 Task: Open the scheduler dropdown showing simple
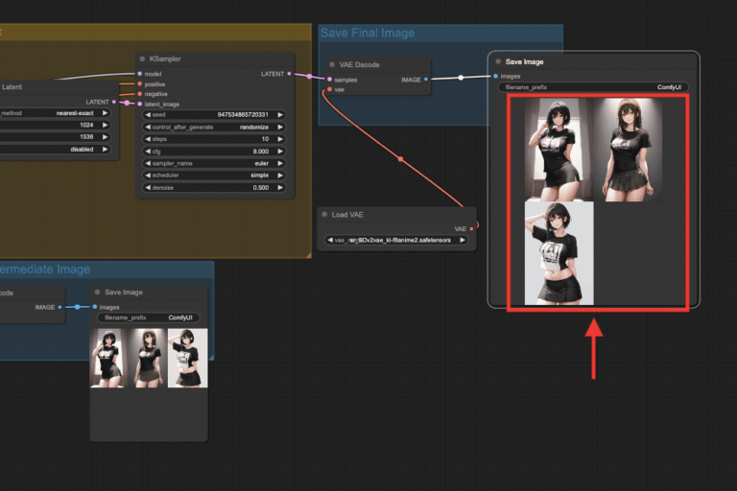tap(214, 176)
